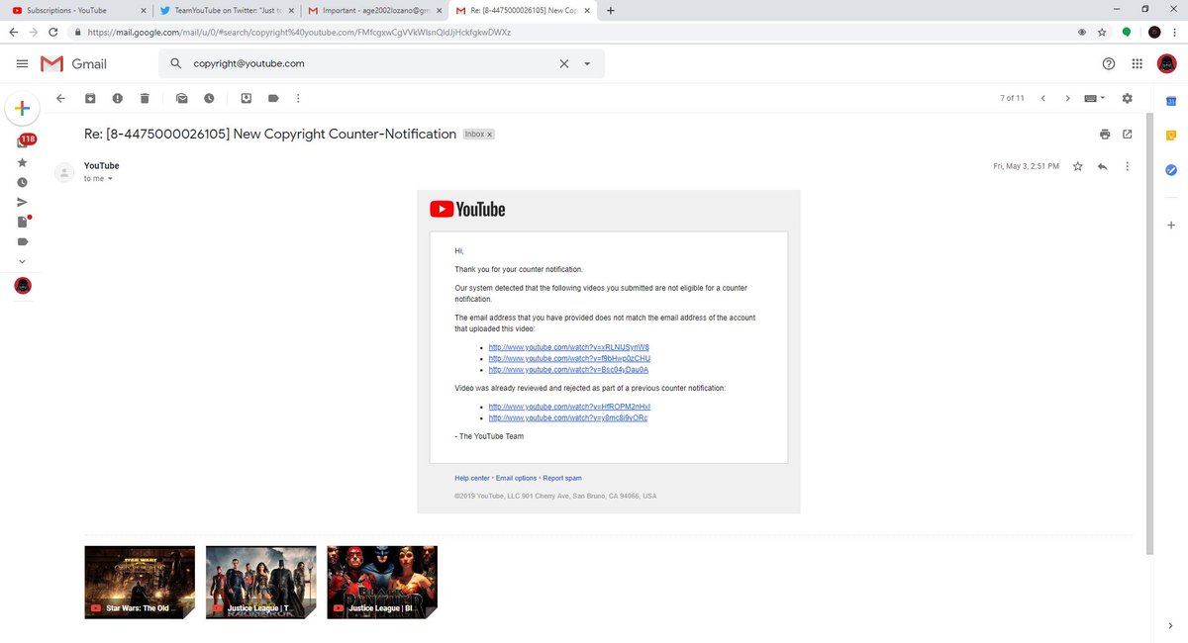Image resolution: width=1188 pixels, height=643 pixels.
Task: Go to older email arrow
Action: point(1067,98)
